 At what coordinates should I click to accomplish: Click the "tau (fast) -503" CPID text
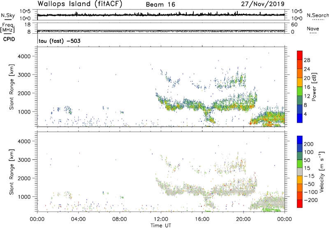click(59, 41)
